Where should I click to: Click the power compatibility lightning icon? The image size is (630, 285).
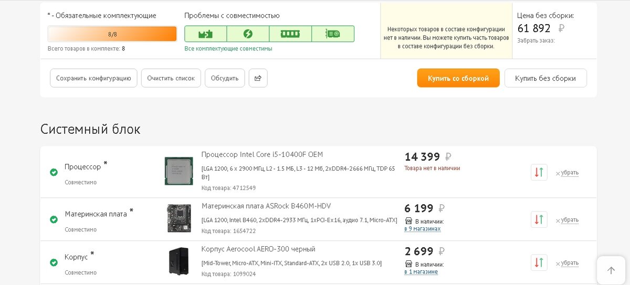pyautogui.click(x=248, y=34)
